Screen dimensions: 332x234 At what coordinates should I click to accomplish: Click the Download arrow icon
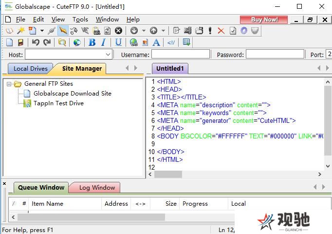(x=134, y=31)
